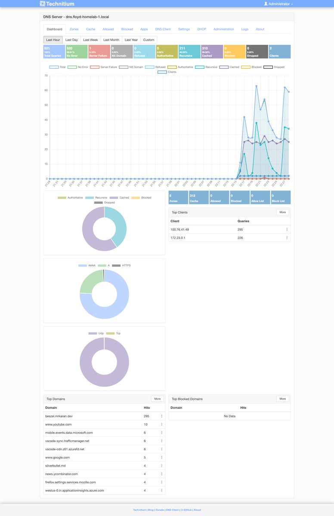Toggle Recursive series in line chart legend
This screenshot has width=334, height=516.
coord(206,67)
